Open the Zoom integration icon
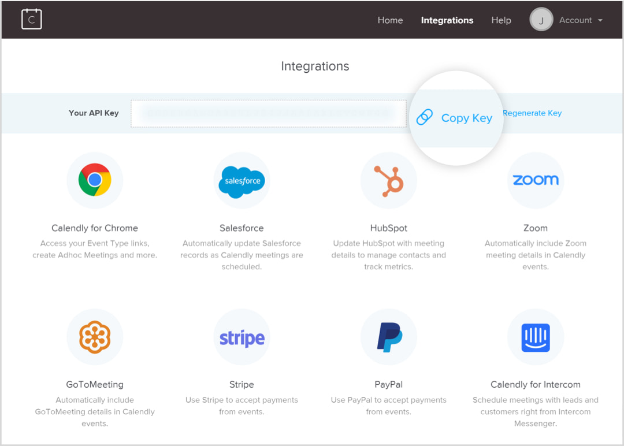The height and width of the screenshot is (446, 624). pyautogui.click(x=535, y=180)
